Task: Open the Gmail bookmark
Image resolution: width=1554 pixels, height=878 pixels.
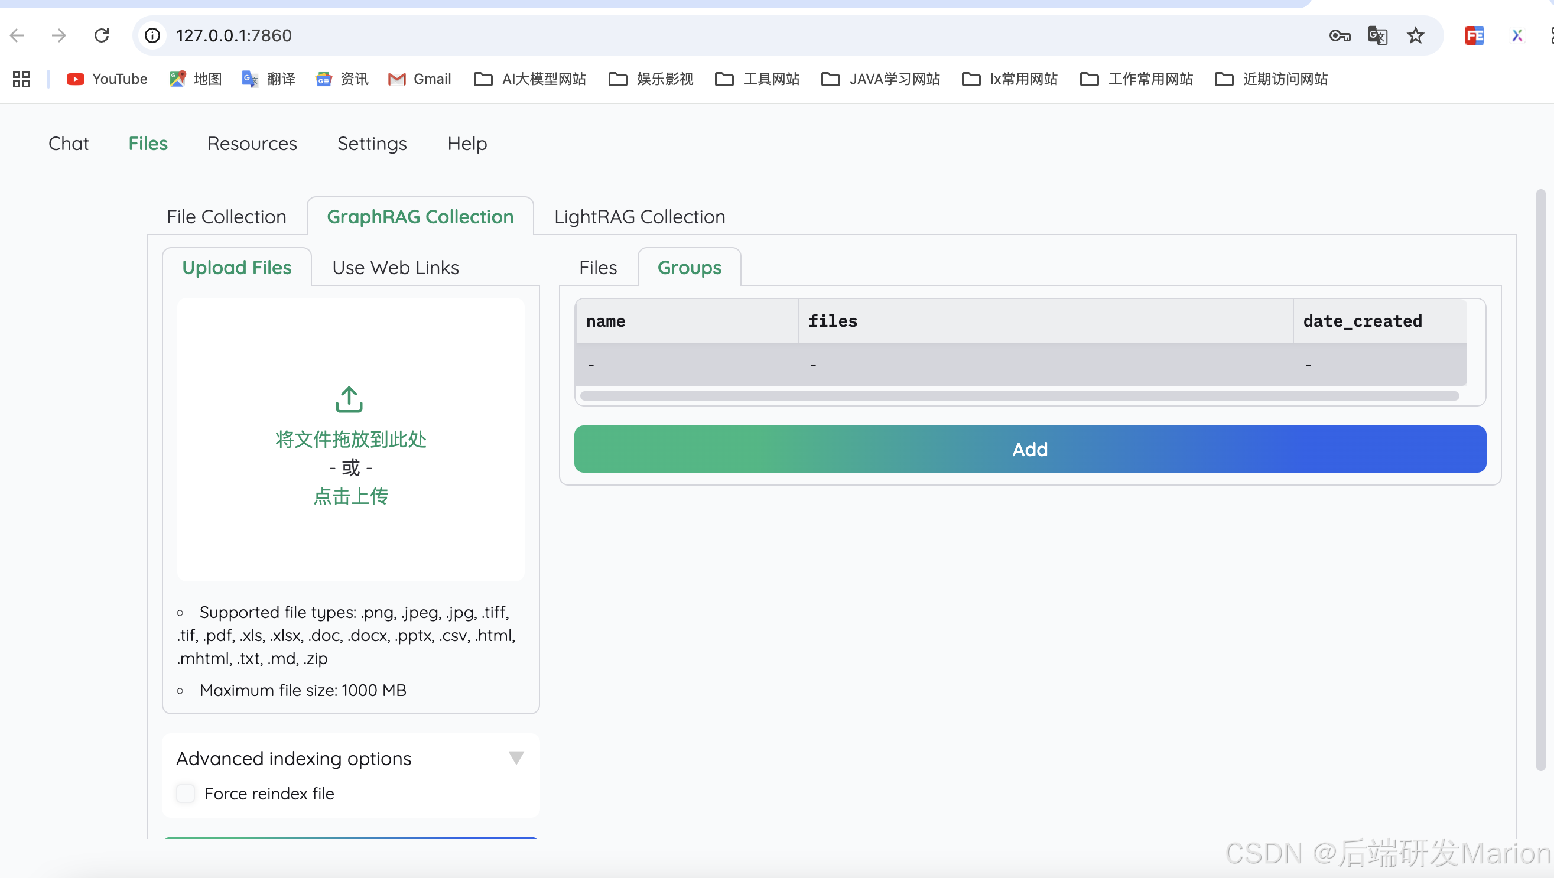Action: (x=420, y=79)
